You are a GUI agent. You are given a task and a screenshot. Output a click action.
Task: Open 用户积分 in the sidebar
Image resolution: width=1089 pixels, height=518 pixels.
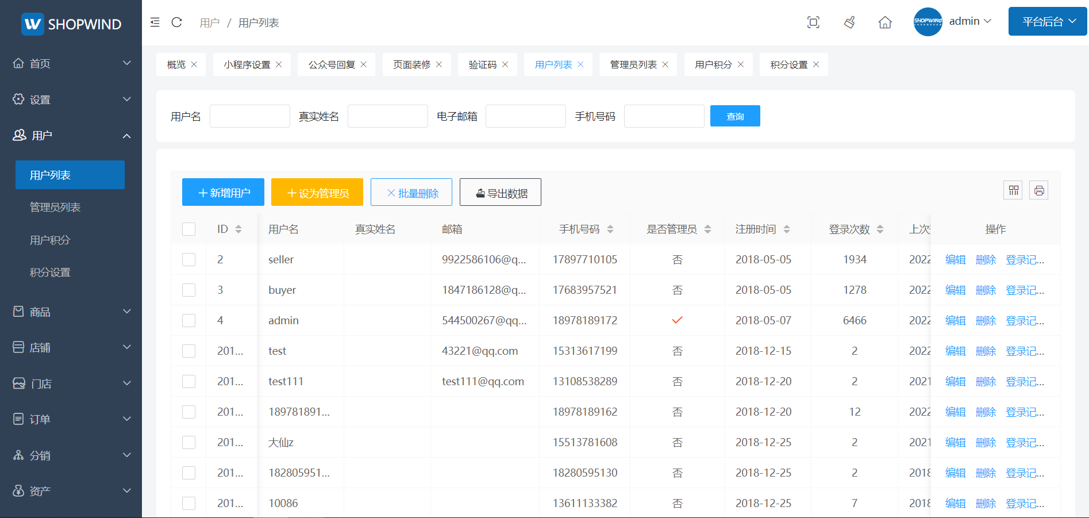coord(50,240)
